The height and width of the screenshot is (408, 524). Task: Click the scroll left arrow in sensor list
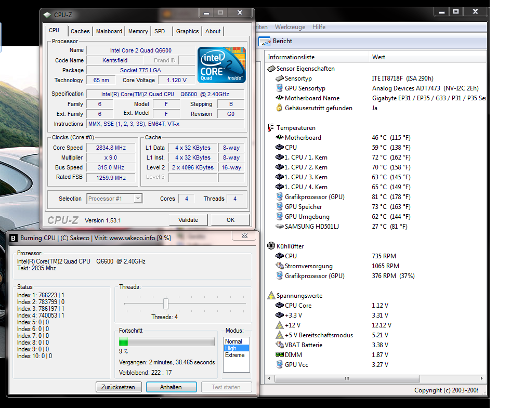pos(269,378)
